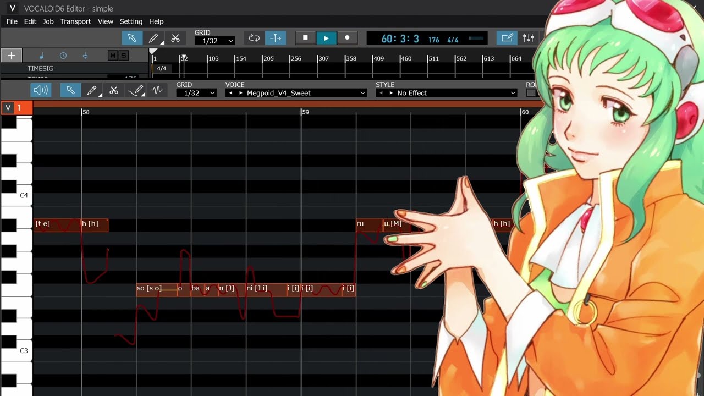The width and height of the screenshot is (704, 396).
Task: Select previous style with left arrow
Action: click(382, 93)
